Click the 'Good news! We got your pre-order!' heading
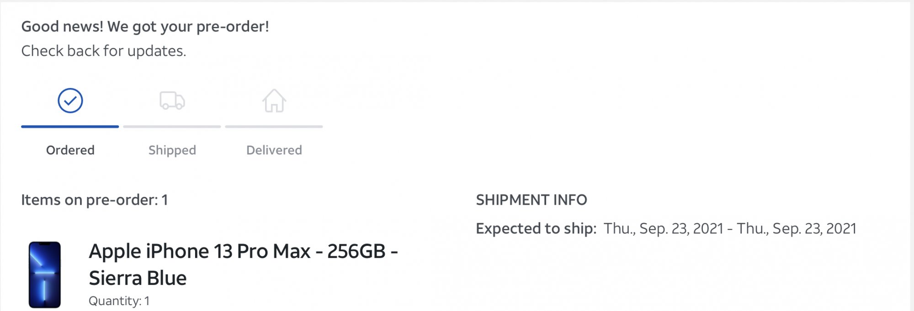The image size is (914, 311). coord(145,27)
